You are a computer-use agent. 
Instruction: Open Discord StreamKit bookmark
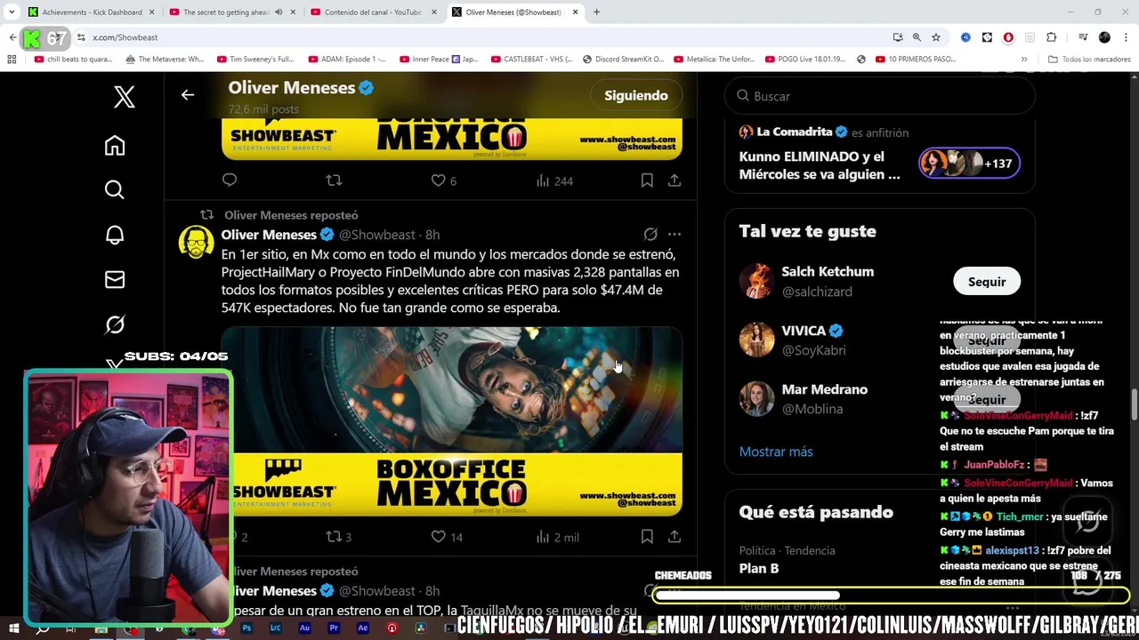point(624,60)
